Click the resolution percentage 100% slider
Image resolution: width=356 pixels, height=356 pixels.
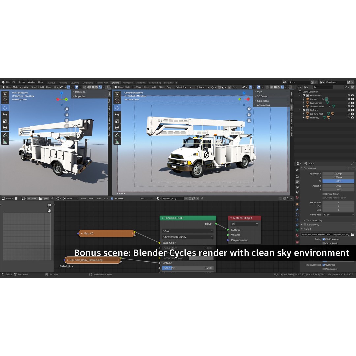(x=338, y=181)
